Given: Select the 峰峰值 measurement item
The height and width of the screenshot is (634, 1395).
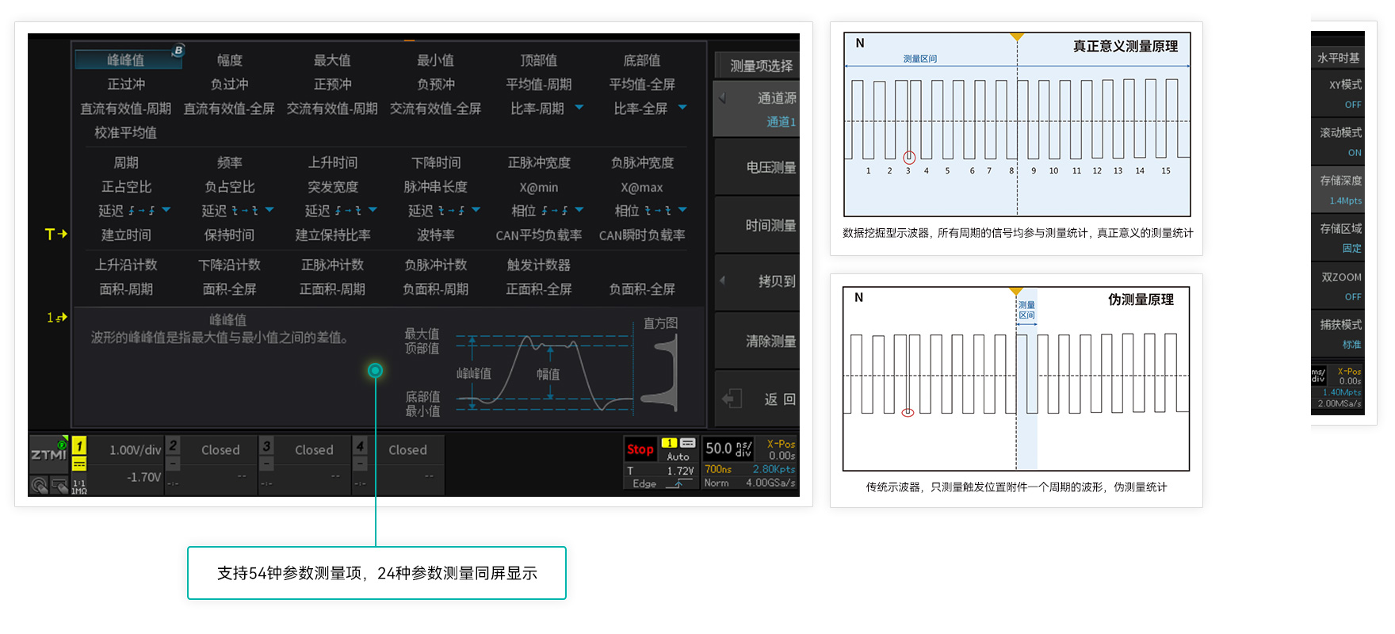Looking at the screenshot, I should [126, 60].
